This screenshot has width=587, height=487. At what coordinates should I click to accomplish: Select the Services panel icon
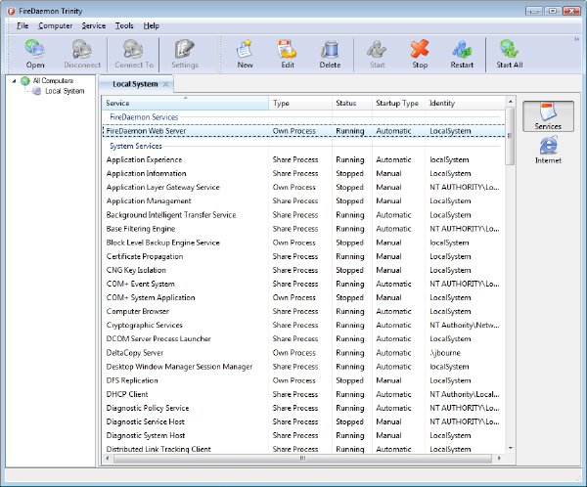[x=548, y=116]
